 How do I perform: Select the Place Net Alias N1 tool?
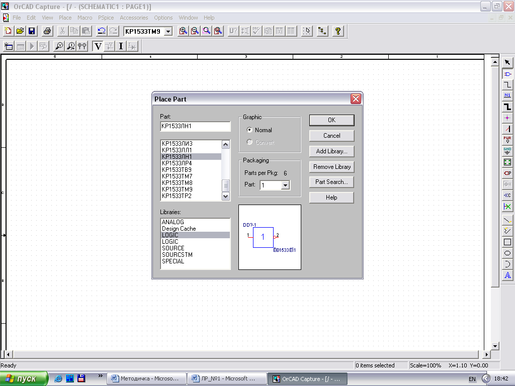[507, 95]
